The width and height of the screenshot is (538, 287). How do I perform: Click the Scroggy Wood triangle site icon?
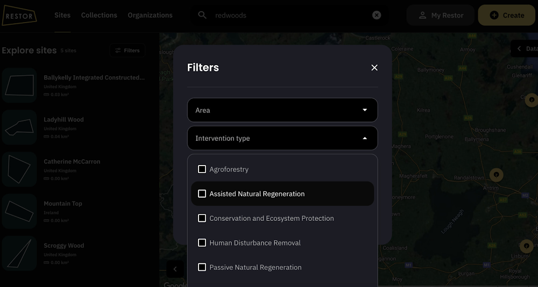[x=19, y=254]
